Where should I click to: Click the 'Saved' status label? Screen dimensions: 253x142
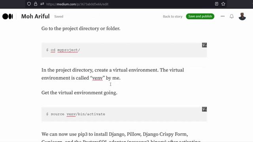pyautogui.click(x=59, y=17)
